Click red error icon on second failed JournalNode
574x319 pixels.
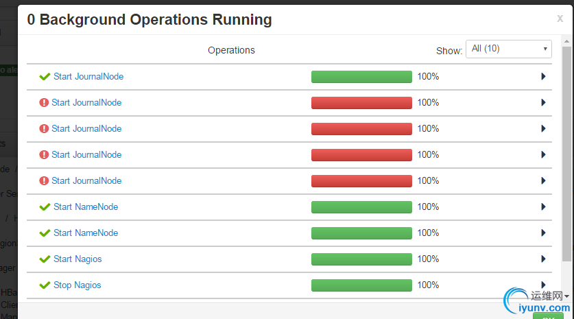(x=44, y=129)
